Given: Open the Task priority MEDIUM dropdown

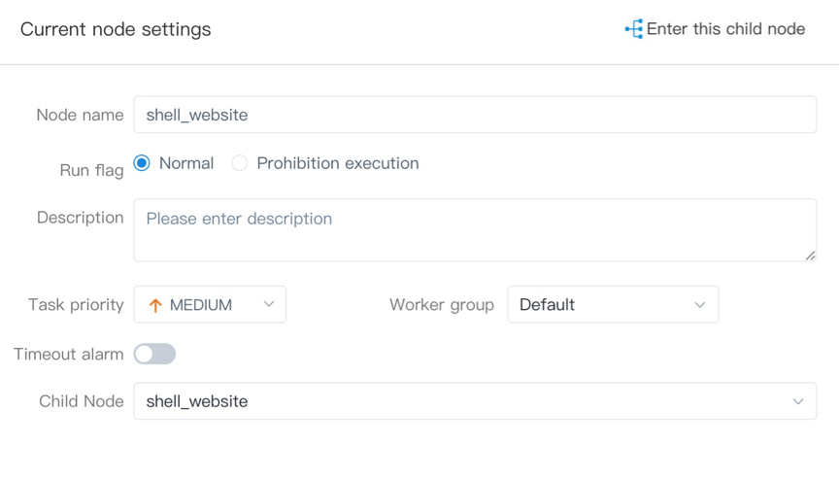Looking at the screenshot, I should pyautogui.click(x=210, y=305).
